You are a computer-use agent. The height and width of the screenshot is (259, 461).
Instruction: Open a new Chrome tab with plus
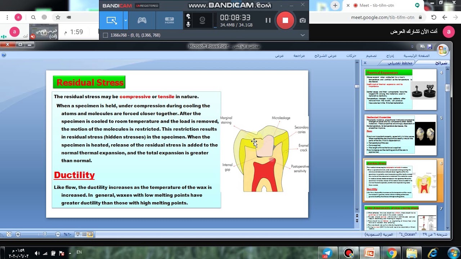tap(335, 5)
